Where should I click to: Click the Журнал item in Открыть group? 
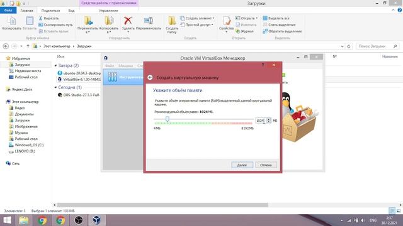point(245,31)
